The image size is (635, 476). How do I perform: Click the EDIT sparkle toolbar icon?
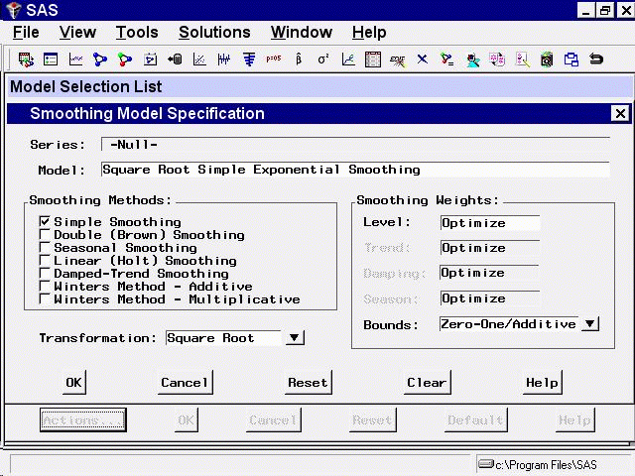(397, 60)
